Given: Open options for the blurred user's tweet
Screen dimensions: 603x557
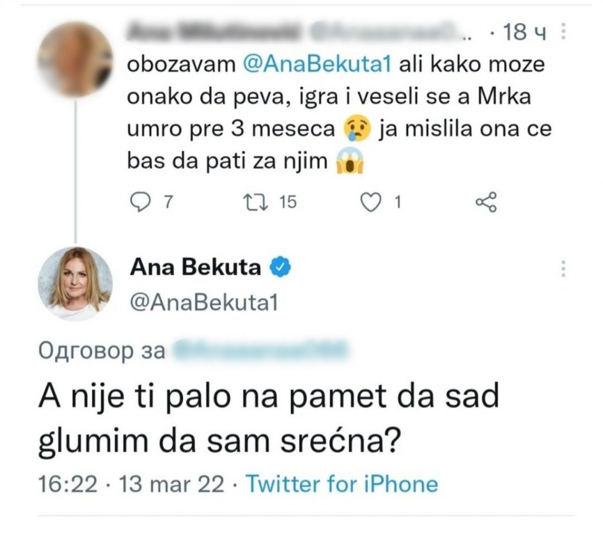Looking at the screenshot, I should point(564,31).
